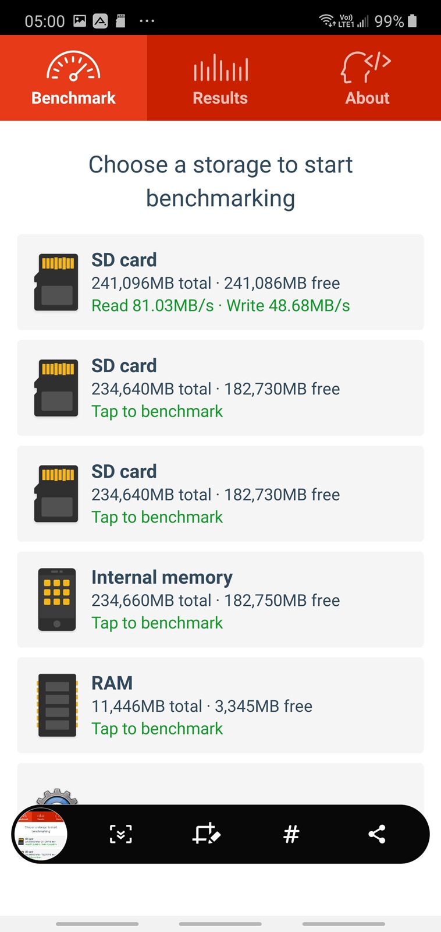Tap the head with code About icon
The image size is (441, 932).
point(366,66)
